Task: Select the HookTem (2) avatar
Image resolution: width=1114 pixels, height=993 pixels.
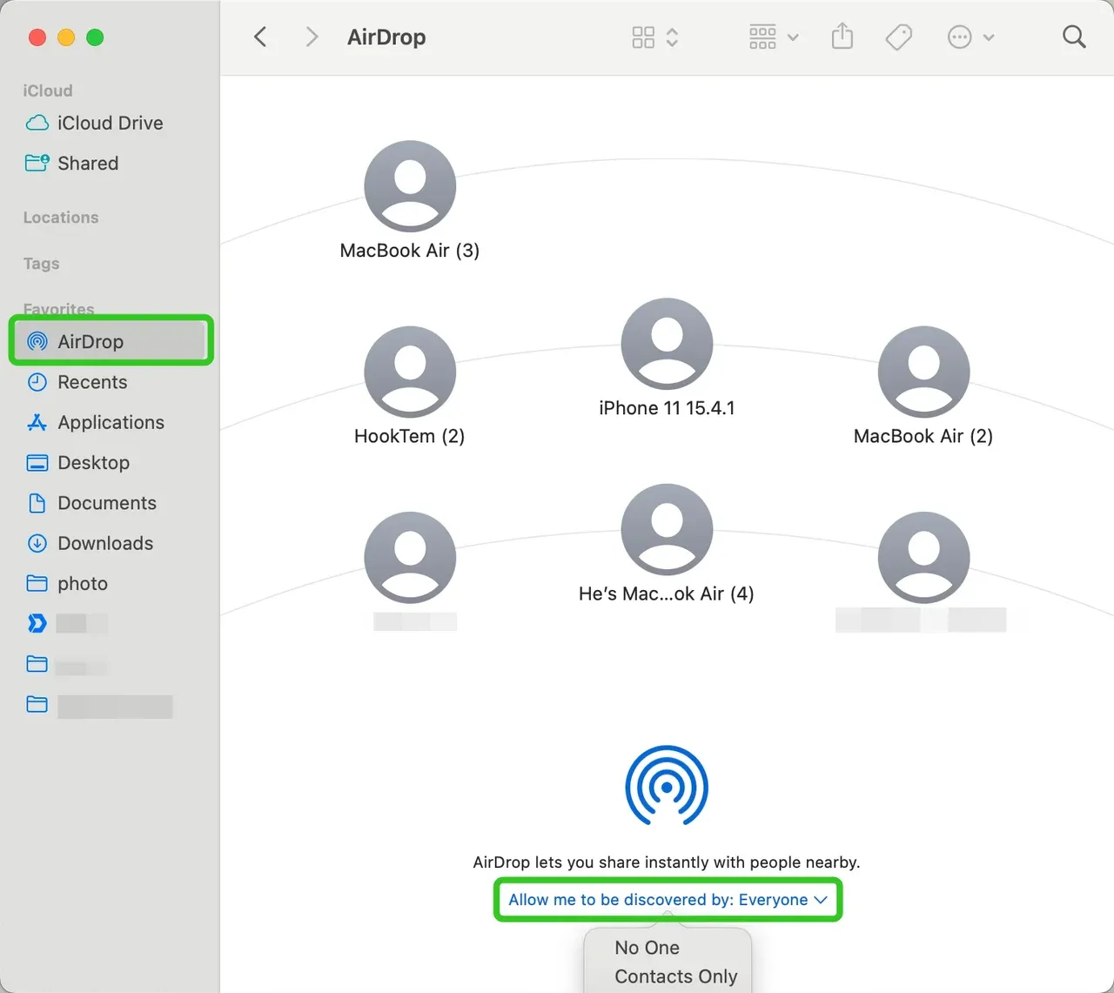Action: (x=410, y=372)
